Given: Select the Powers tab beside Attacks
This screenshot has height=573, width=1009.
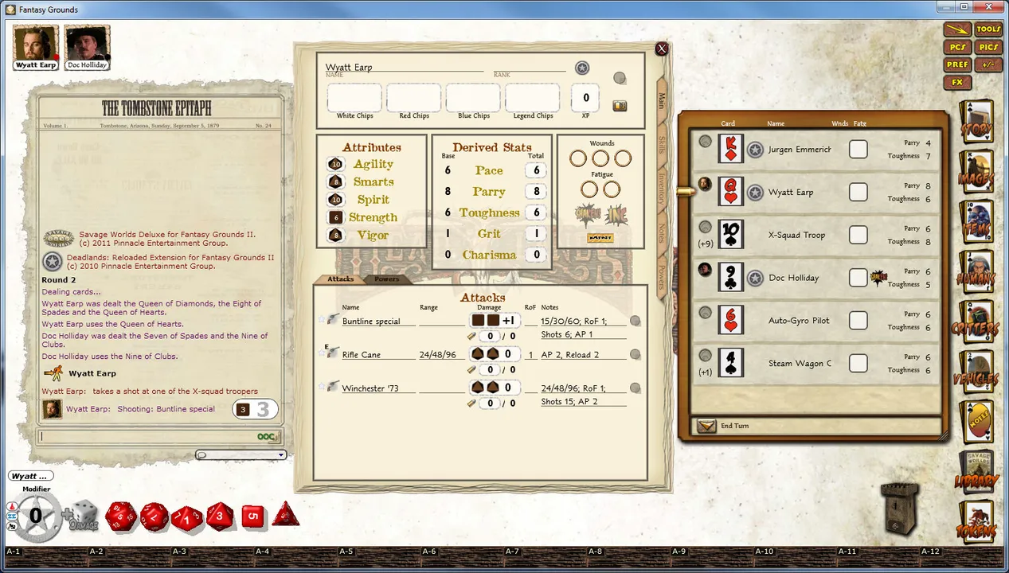Looking at the screenshot, I should pos(387,279).
